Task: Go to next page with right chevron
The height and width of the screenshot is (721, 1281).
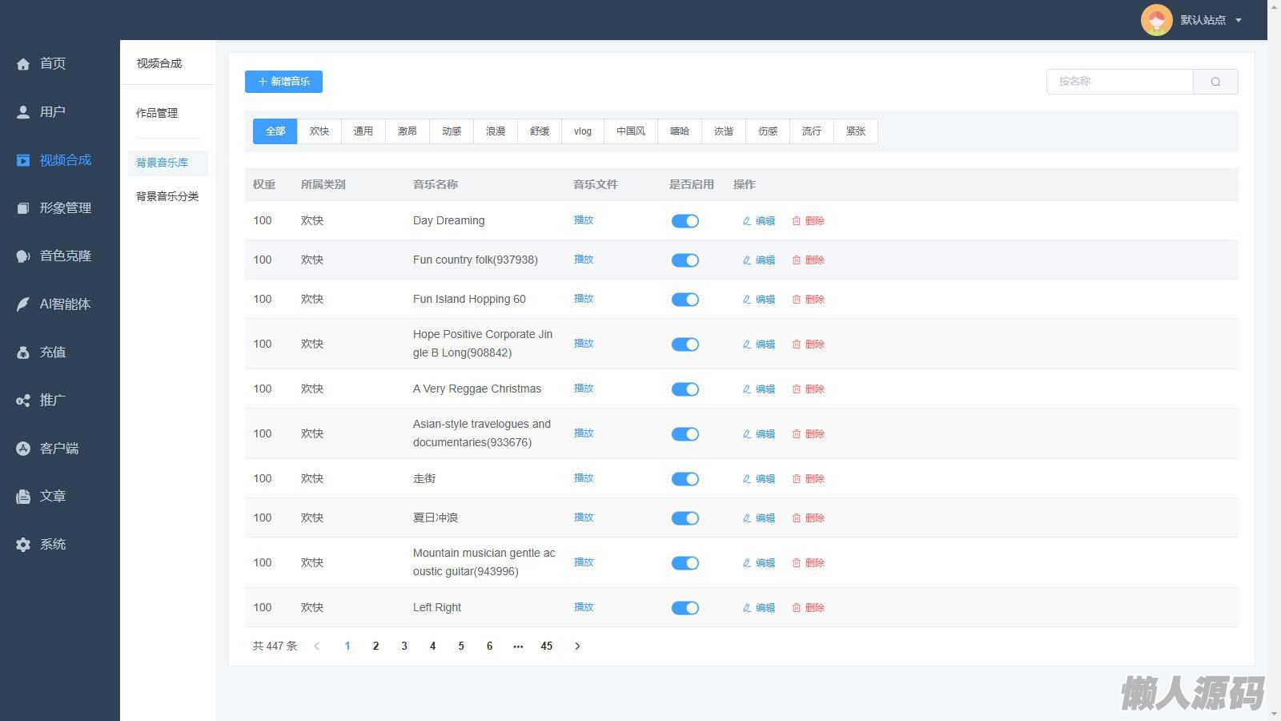Action: coord(577,646)
